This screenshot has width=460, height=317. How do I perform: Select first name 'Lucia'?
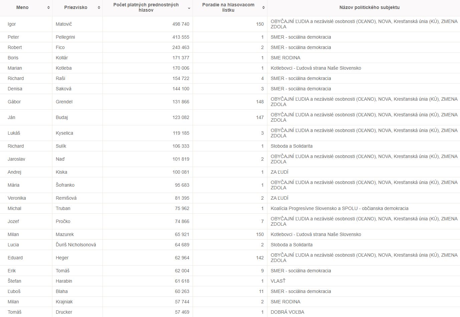13,245
